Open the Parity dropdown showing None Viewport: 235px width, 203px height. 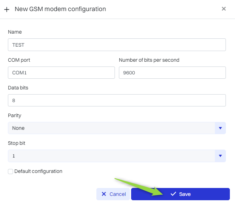pyautogui.click(x=117, y=128)
